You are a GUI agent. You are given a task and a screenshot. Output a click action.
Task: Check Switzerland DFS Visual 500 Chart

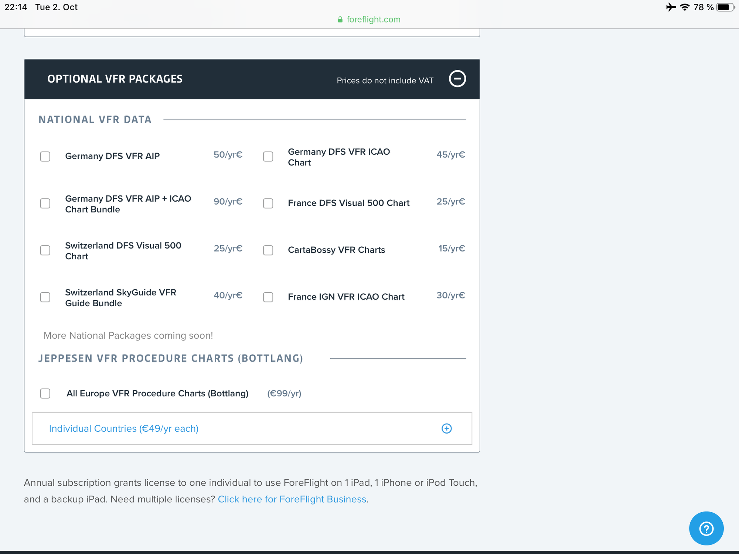click(x=45, y=250)
